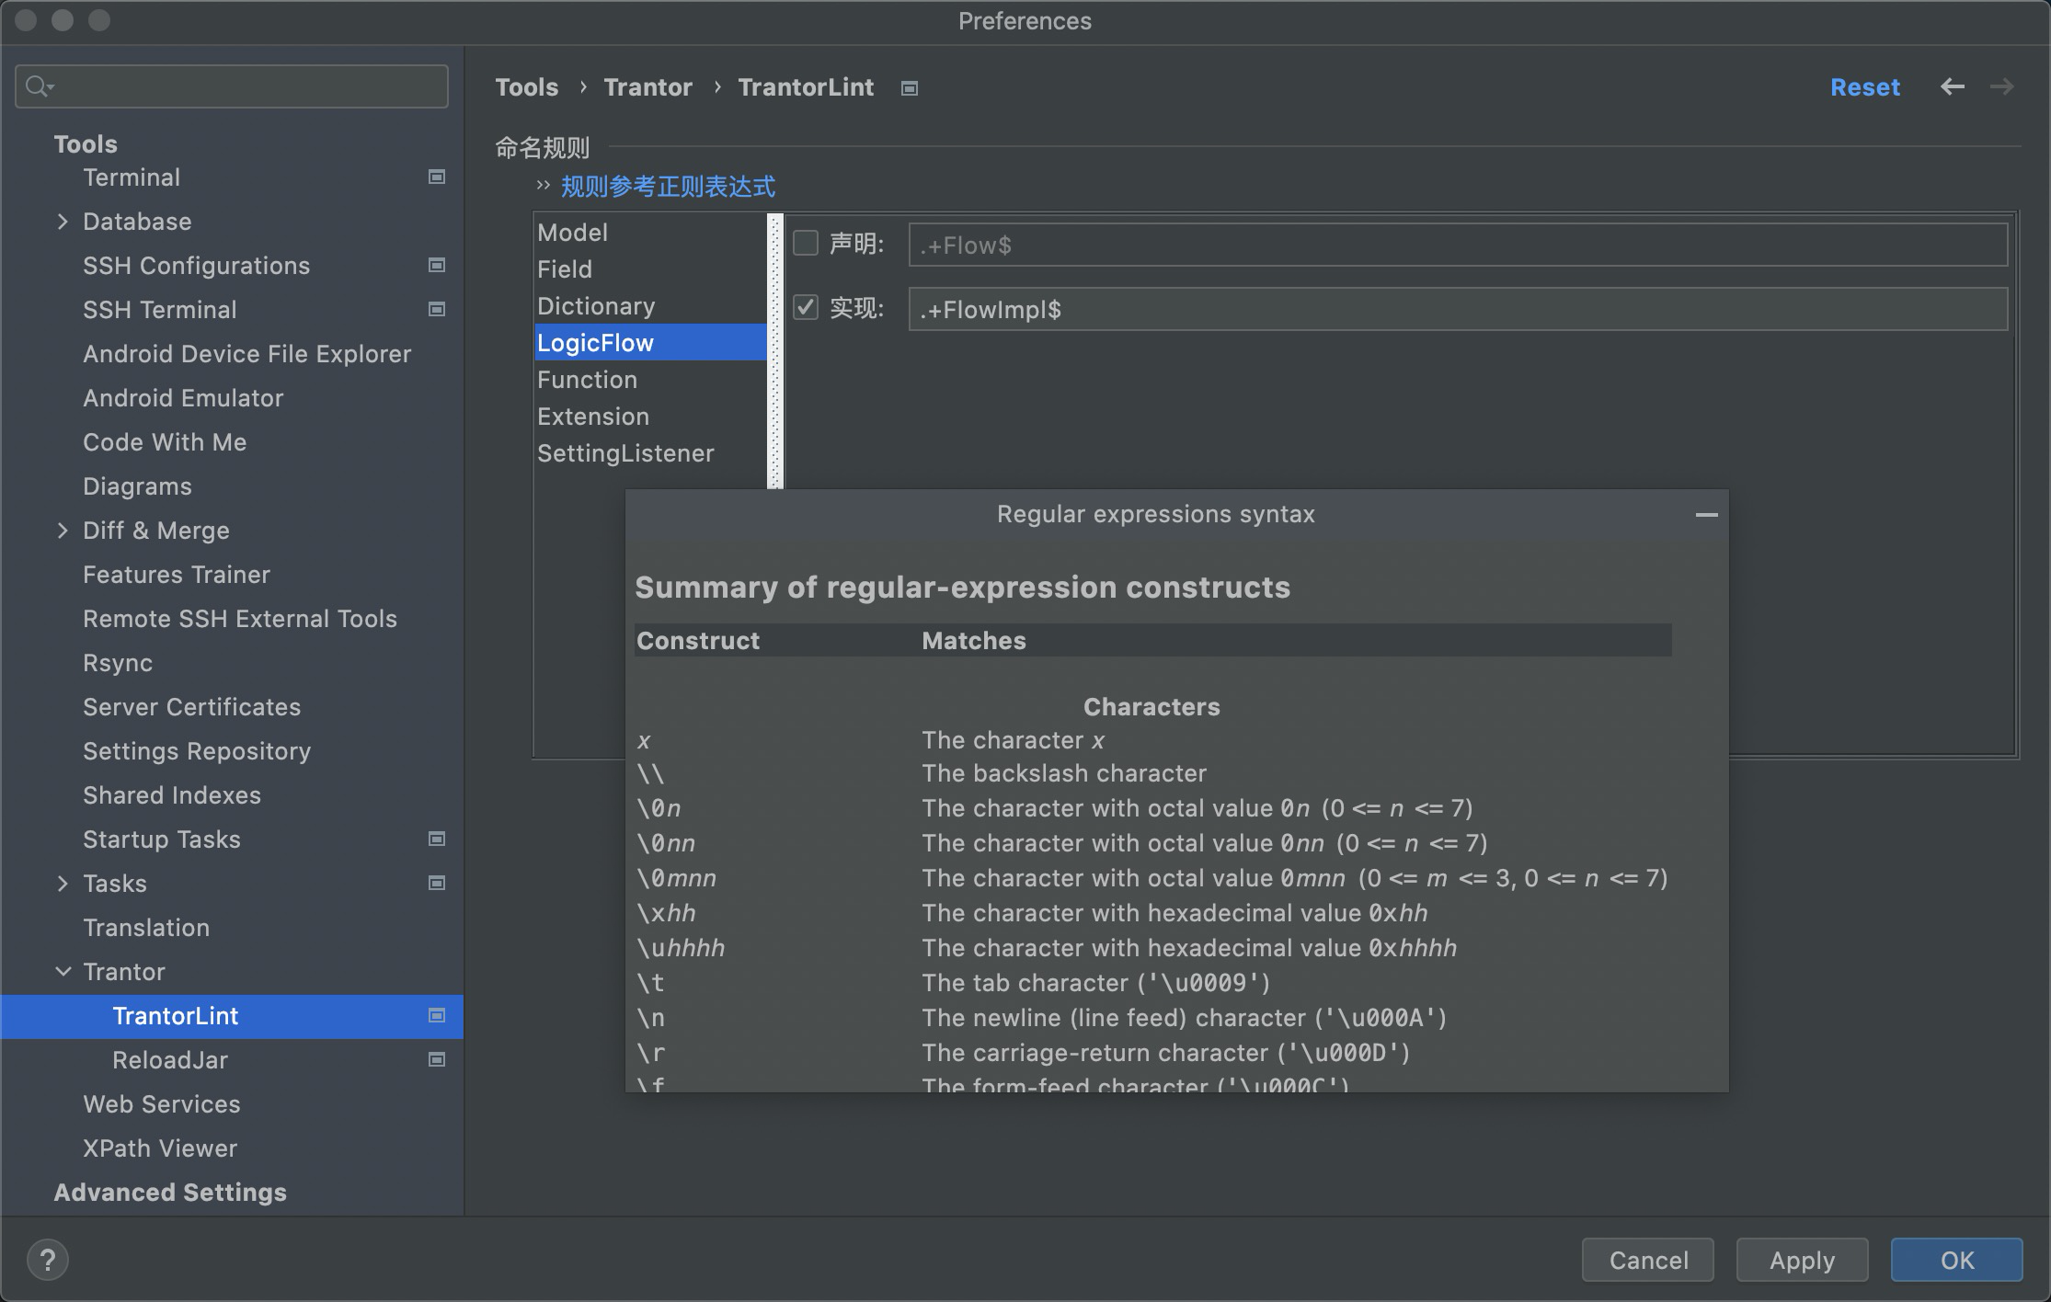
Task: Expand the Tasks settings node
Action: [63, 884]
